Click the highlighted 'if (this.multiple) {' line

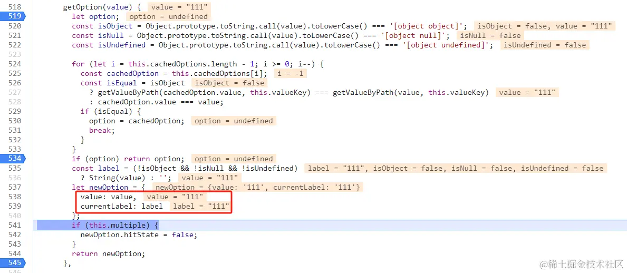click(115, 225)
